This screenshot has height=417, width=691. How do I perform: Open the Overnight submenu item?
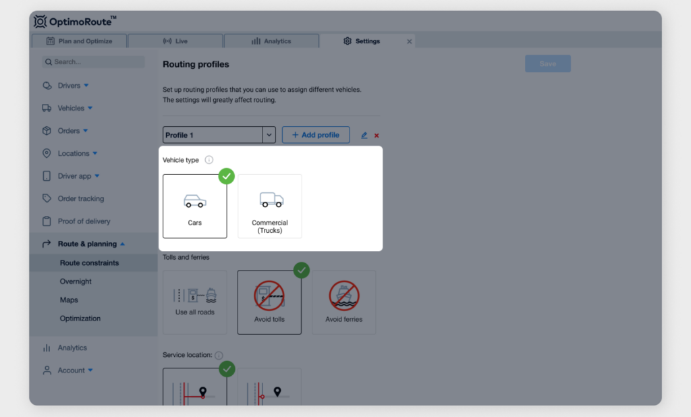[x=76, y=281]
